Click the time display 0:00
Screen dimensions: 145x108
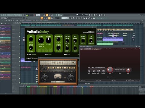59,15
